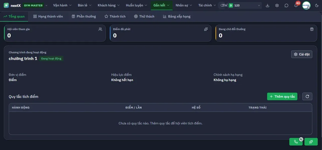
Task: Click the Thêm quy tắc button
Action: pos(282,96)
